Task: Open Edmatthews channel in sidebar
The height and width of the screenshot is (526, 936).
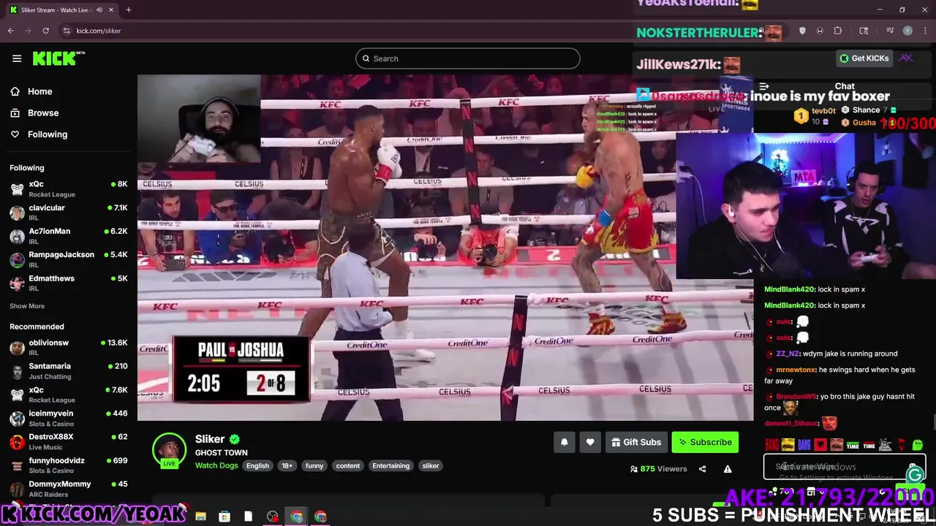Action: click(x=68, y=283)
